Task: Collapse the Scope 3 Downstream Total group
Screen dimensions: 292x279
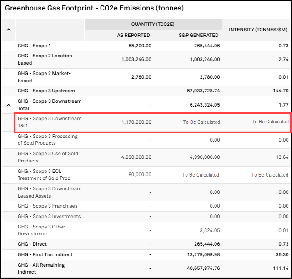Action: click(9, 105)
